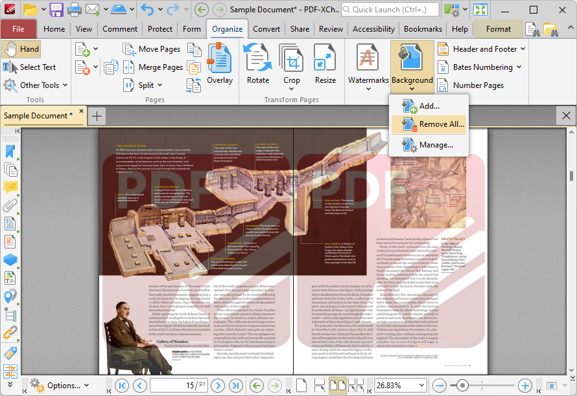Click the Print icon in quick toolbar
Screen dimensions: 577x396
pos(75,10)
